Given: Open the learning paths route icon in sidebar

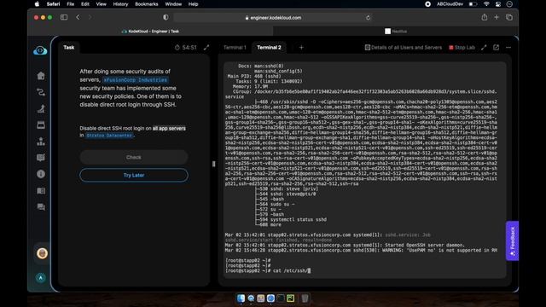Looking at the screenshot, I should [x=41, y=92].
